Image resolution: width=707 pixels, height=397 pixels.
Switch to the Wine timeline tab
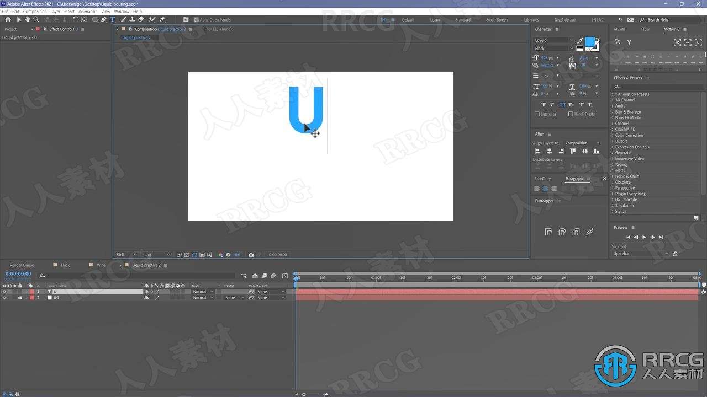(101, 265)
